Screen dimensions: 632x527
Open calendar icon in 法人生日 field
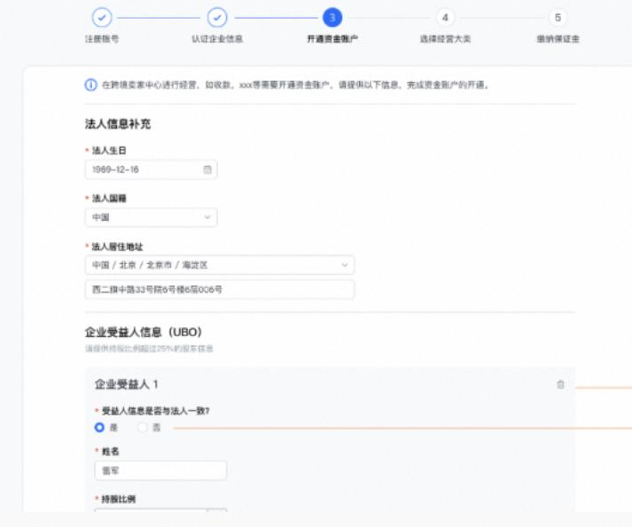207,169
